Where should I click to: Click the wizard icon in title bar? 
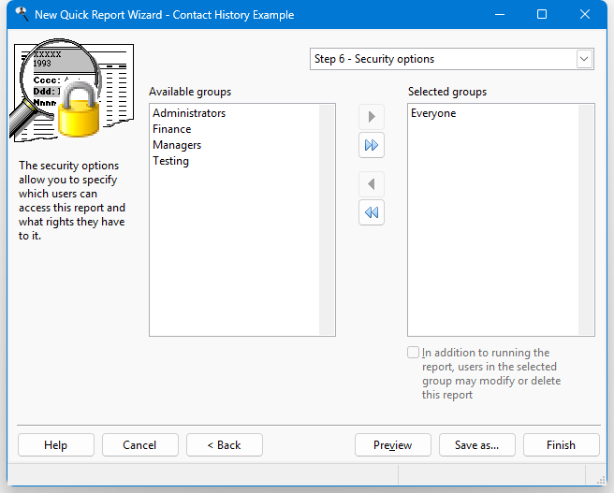(21, 15)
